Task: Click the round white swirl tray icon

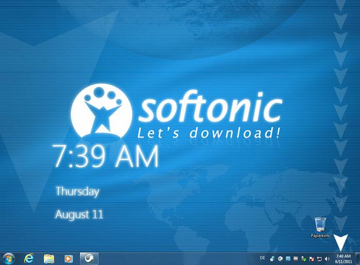Action: click(x=280, y=259)
